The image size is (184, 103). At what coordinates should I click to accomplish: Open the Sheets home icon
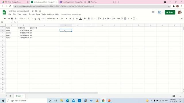(4, 12)
